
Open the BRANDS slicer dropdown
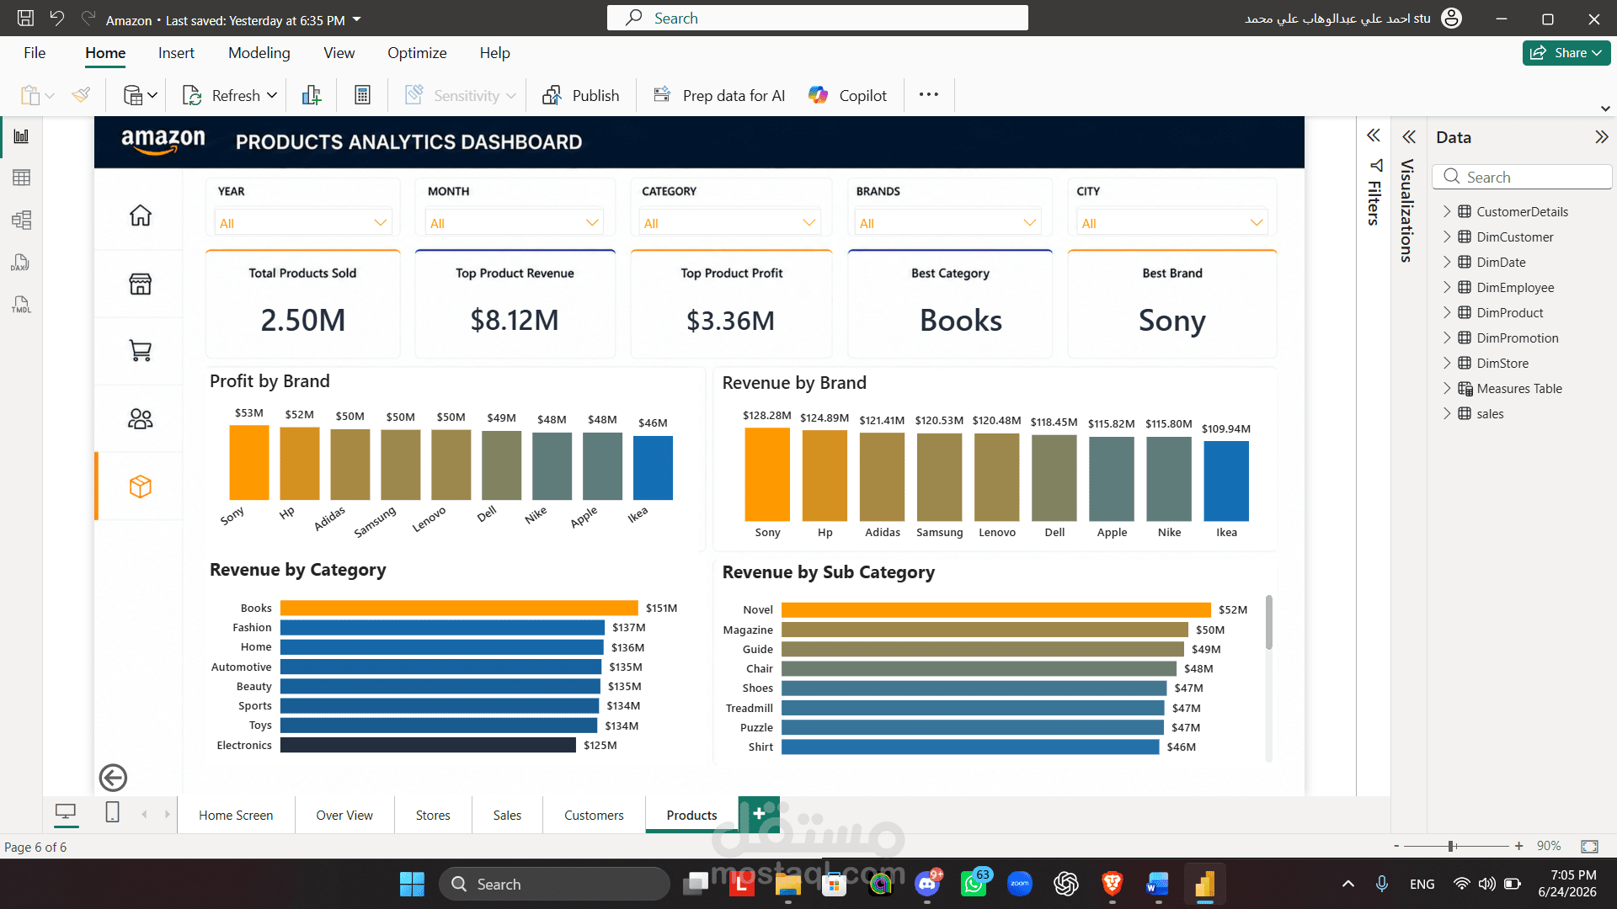pyautogui.click(x=947, y=223)
